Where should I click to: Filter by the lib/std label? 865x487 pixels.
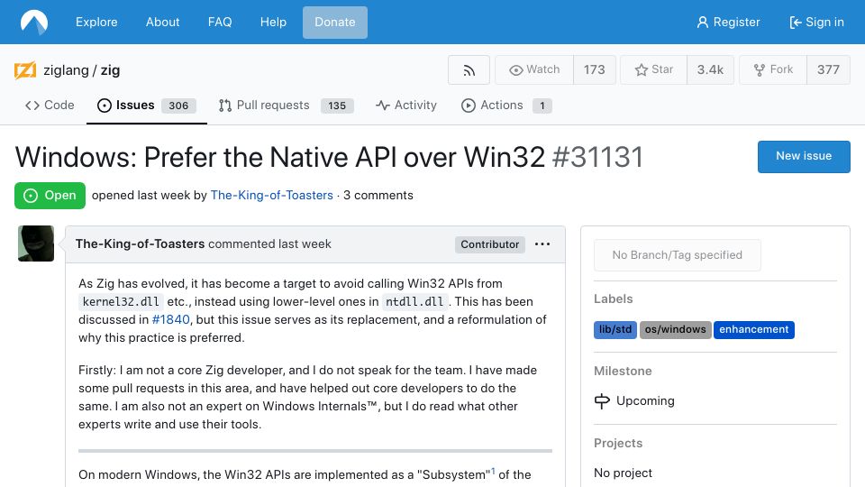click(615, 330)
